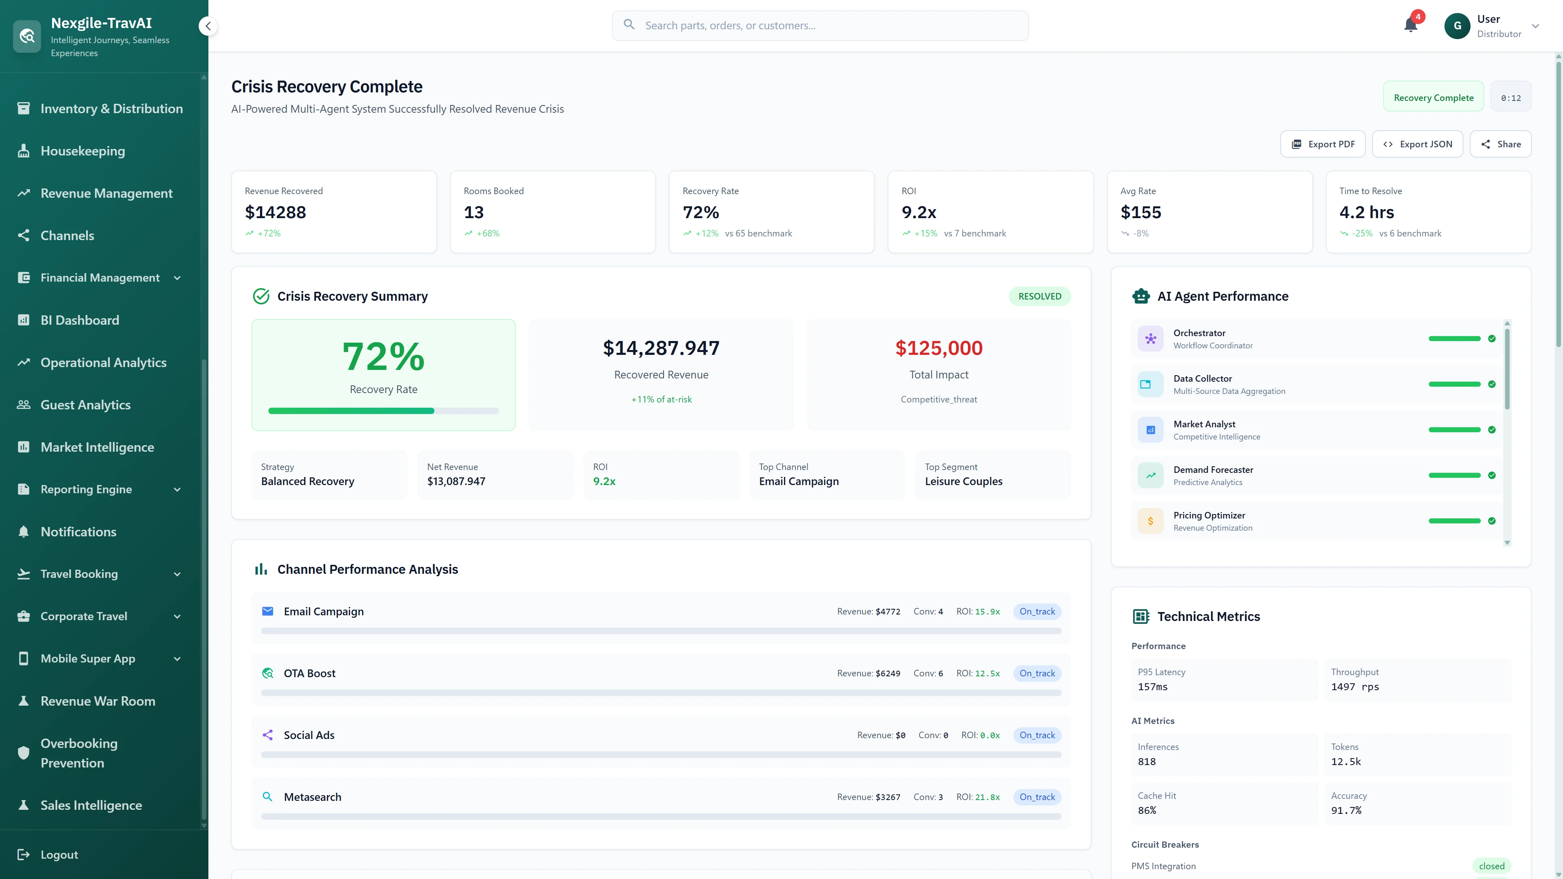Click the Logout icon
This screenshot has width=1563, height=879.
[24, 854]
